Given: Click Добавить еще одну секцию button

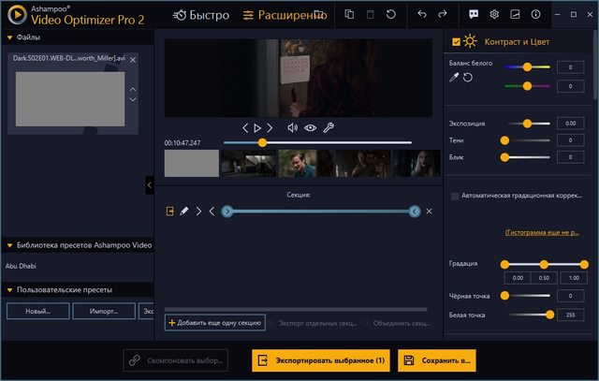Looking at the screenshot, I should pos(215,323).
